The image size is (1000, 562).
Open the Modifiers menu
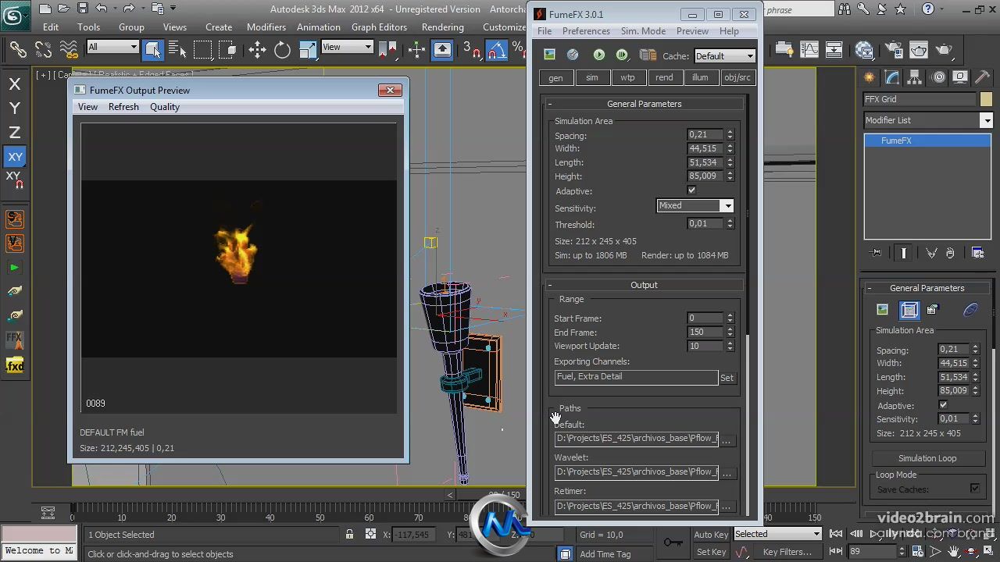click(266, 27)
